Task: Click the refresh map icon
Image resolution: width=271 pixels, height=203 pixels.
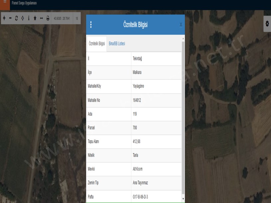Action: [17, 18]
